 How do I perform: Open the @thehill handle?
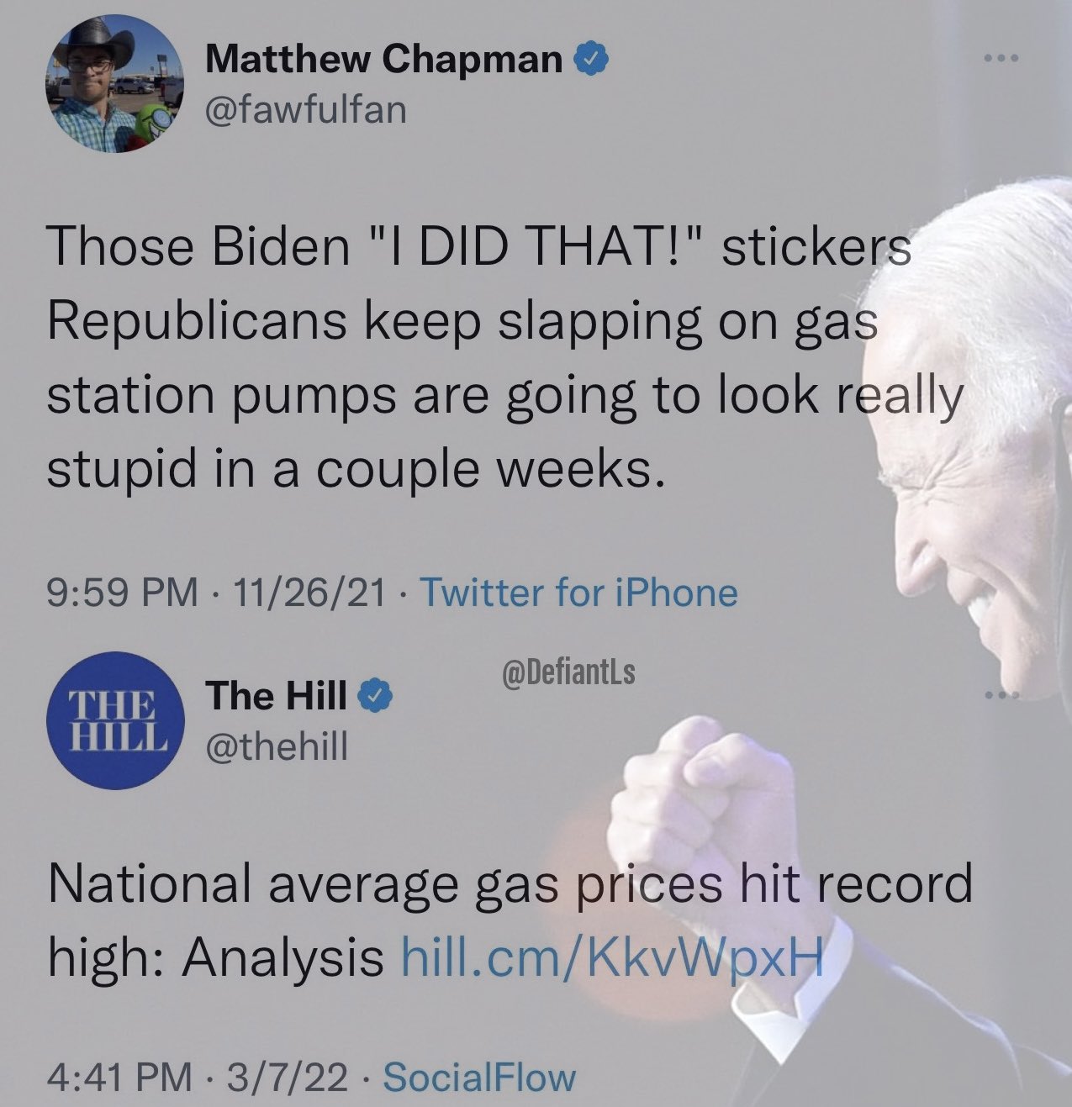(276, 745)
